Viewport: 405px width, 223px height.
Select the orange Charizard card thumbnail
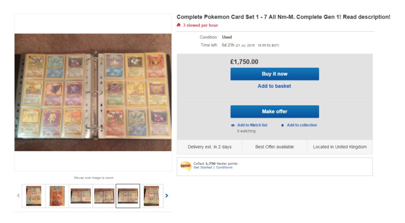pos(57,196)
